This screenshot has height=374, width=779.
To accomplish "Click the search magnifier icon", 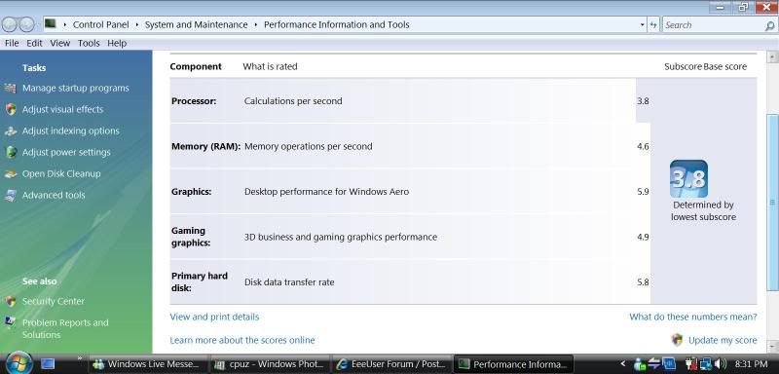I will pos(769,25).
